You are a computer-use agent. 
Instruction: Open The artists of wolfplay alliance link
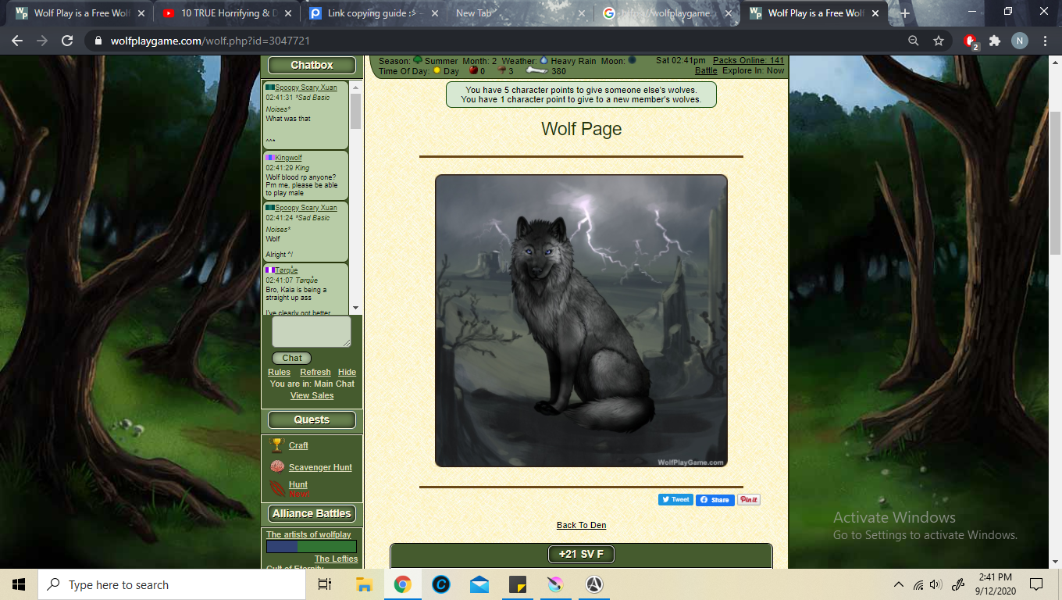[x=308, y=534]
